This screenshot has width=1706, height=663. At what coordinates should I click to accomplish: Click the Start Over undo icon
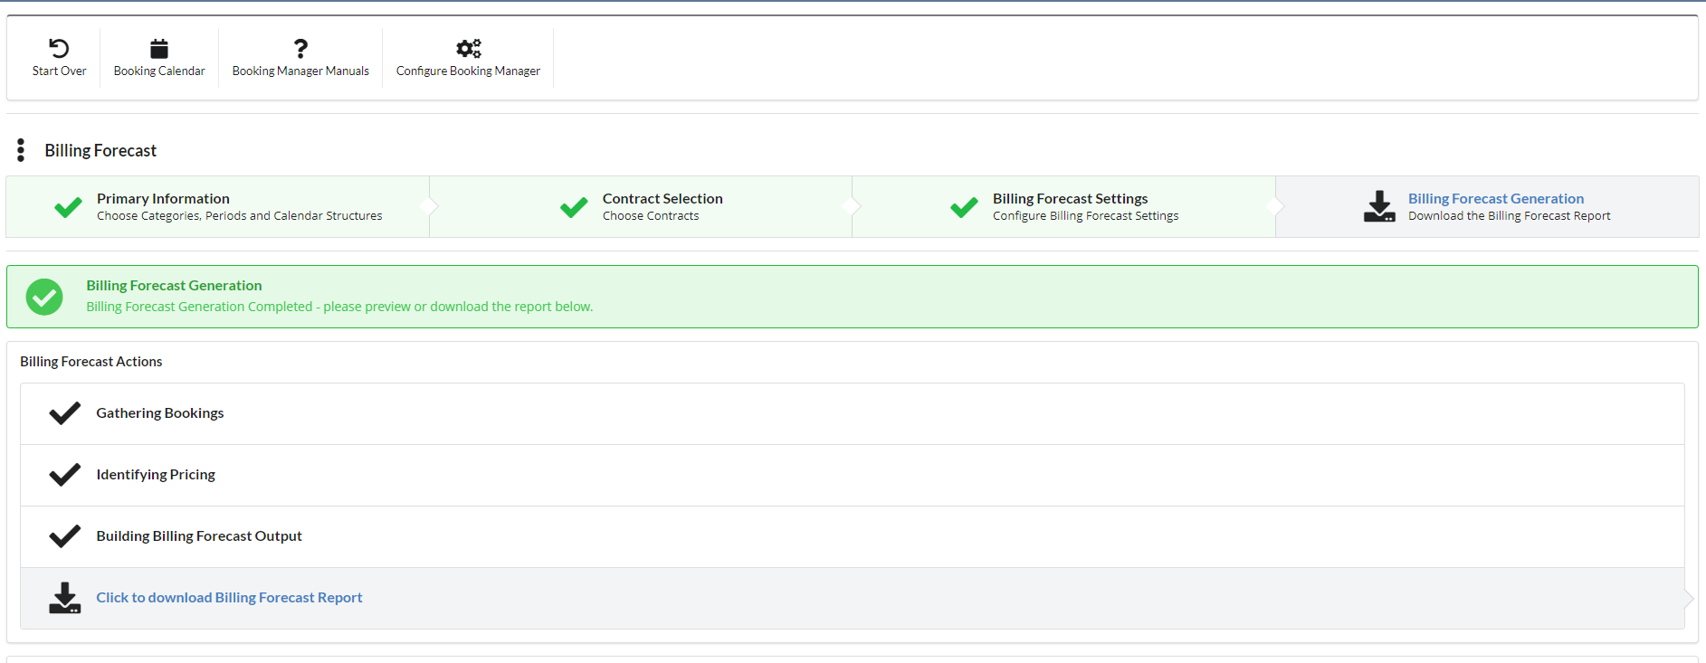point(59,48)
